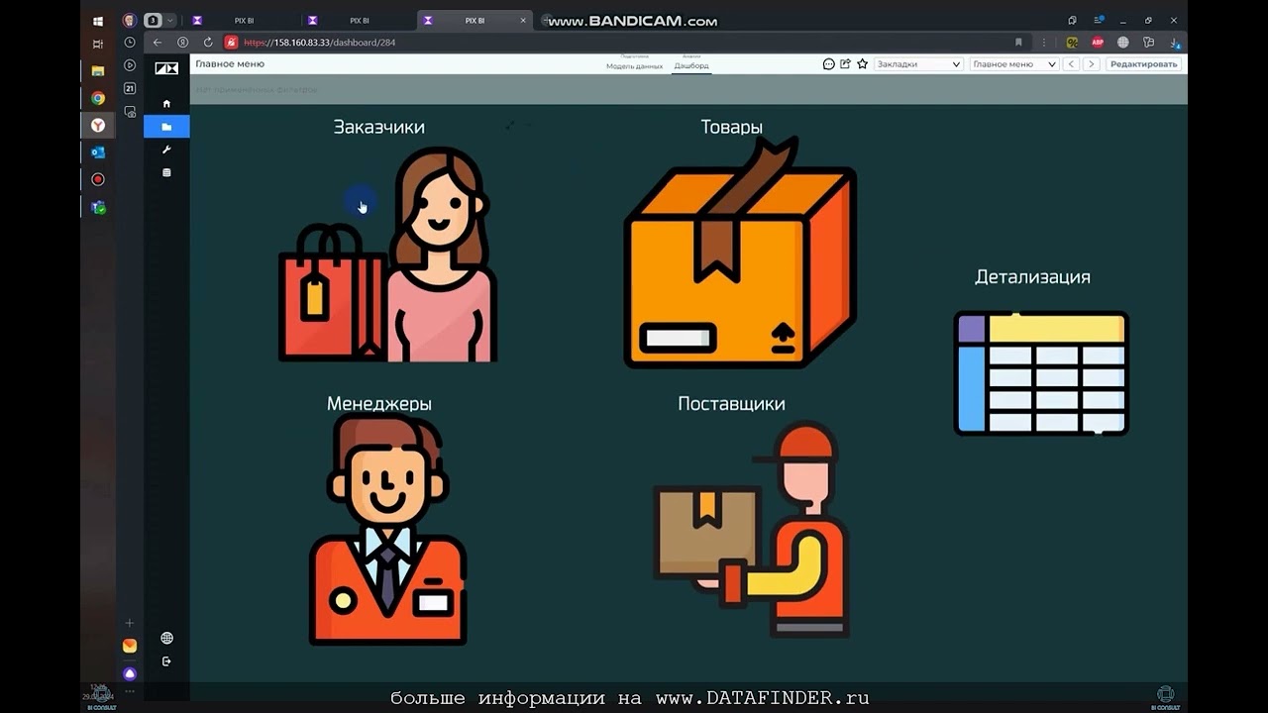Click the Менеджеры heading
The height and width of the screenshot is (713, 1268).
click(379, 404)
